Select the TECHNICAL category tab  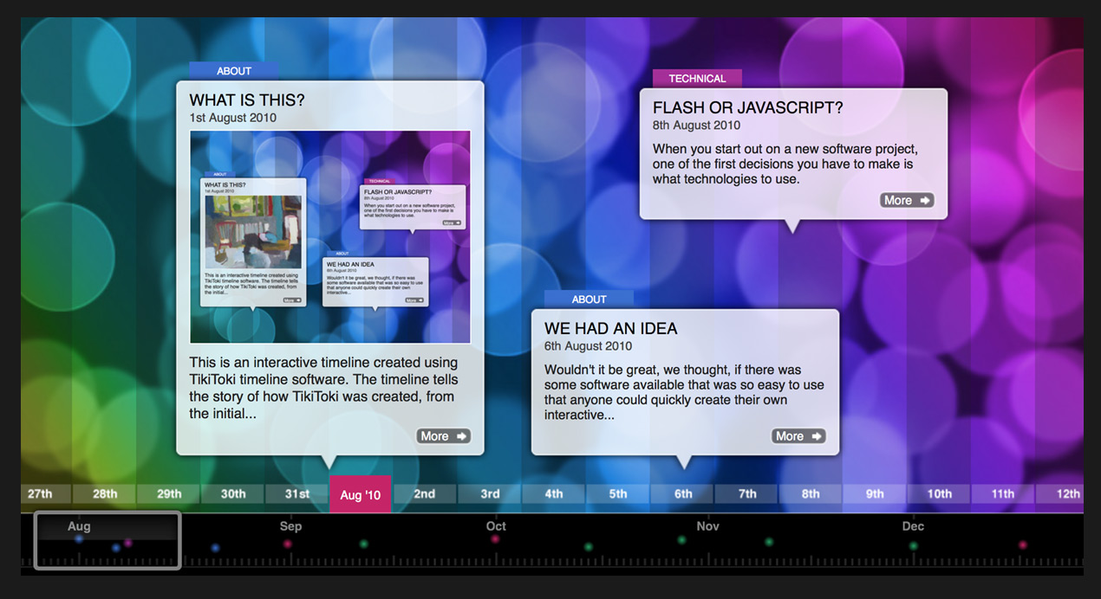pos(696,78)
